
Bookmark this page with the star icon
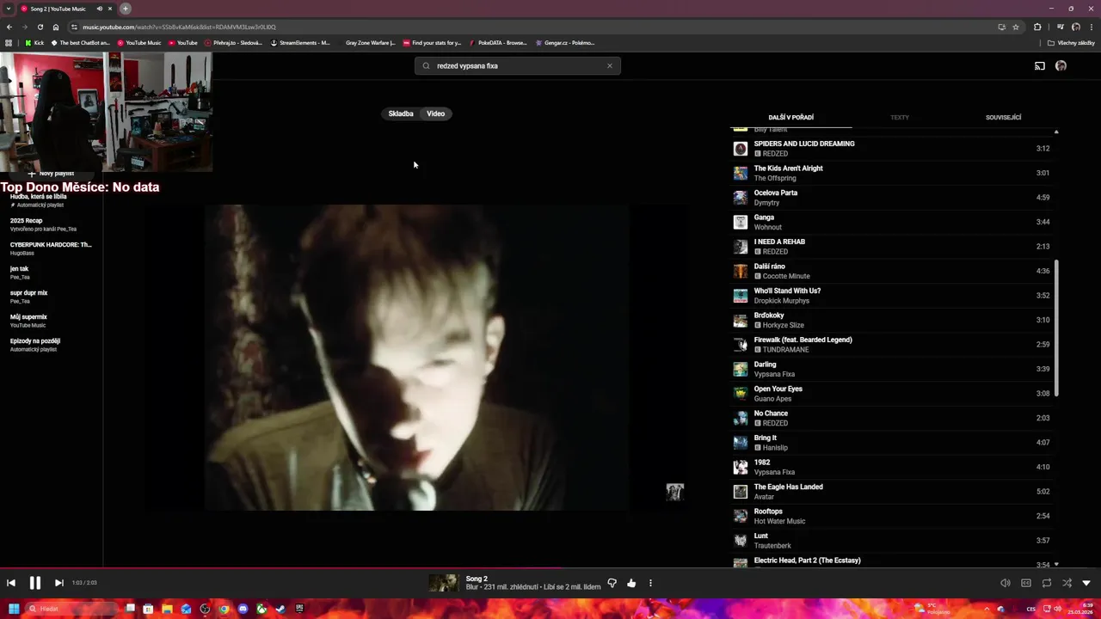point(1016,27)
